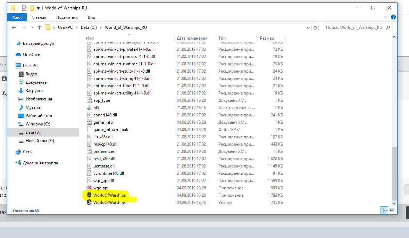Open the recent locations dropdown arrow

tap(32, 27)
